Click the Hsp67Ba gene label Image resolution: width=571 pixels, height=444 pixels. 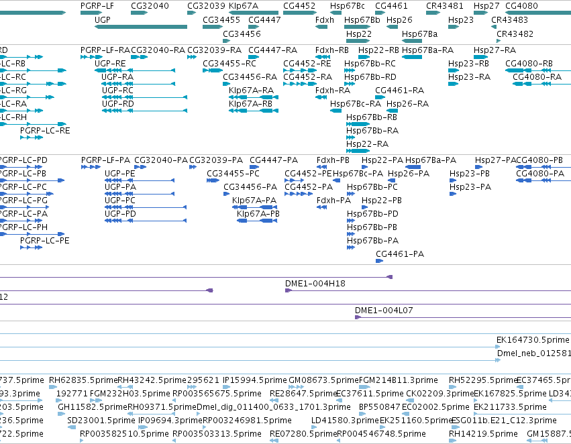(420, 34)
